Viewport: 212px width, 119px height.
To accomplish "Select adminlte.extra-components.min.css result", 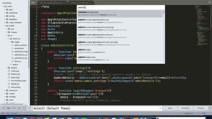I will 120,36.
